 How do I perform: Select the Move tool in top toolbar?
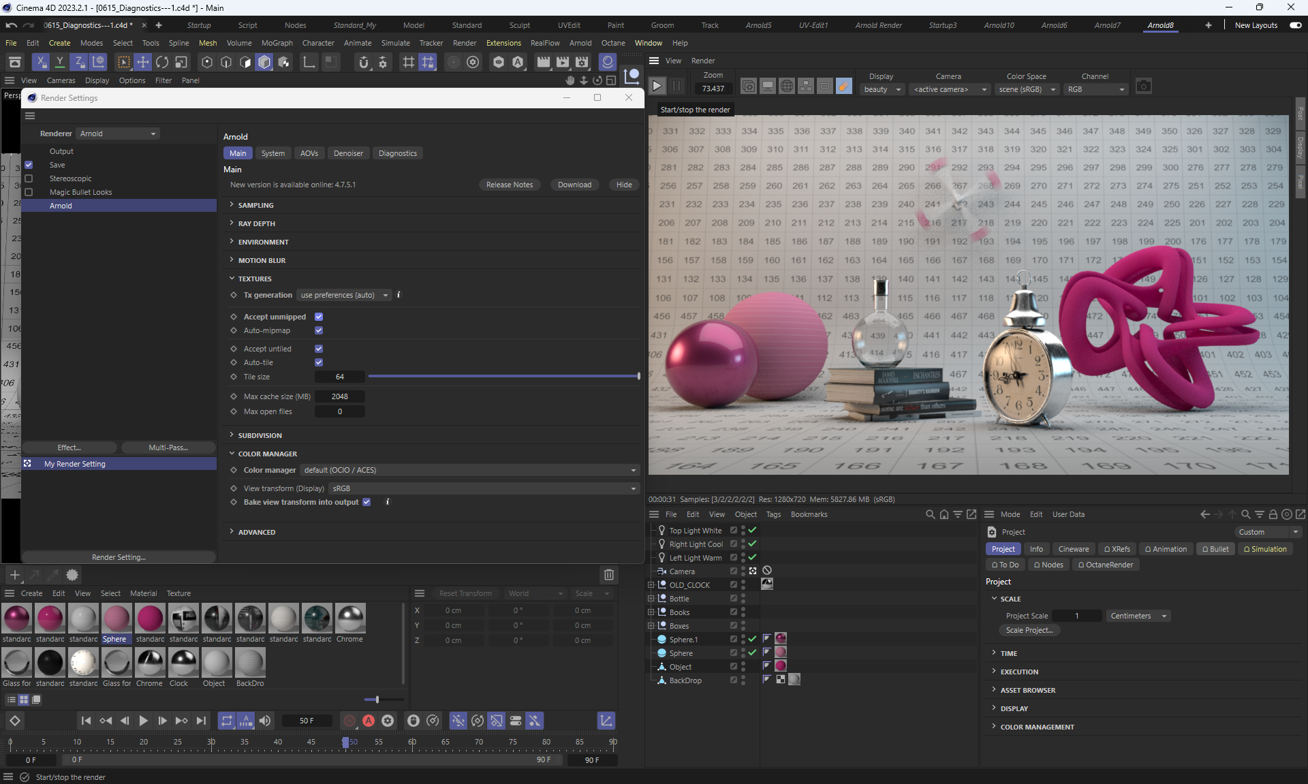point(143,62)
